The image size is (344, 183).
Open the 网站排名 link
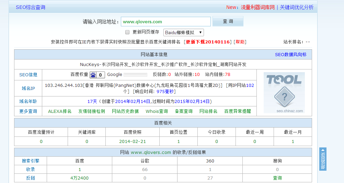(208, 111)
